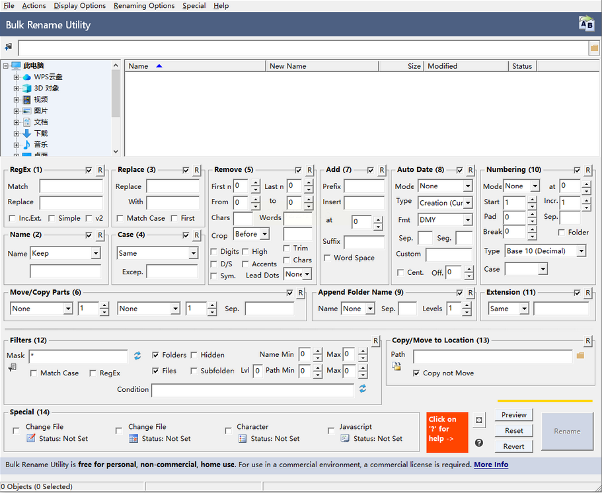
Task: Click the Revert button
Action: pyautogui.click(x=513, y=447)
